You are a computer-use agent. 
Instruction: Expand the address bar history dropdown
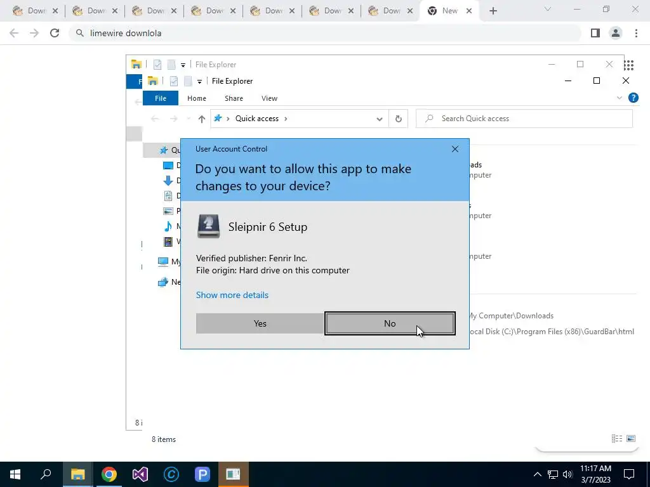coord(380,119)
